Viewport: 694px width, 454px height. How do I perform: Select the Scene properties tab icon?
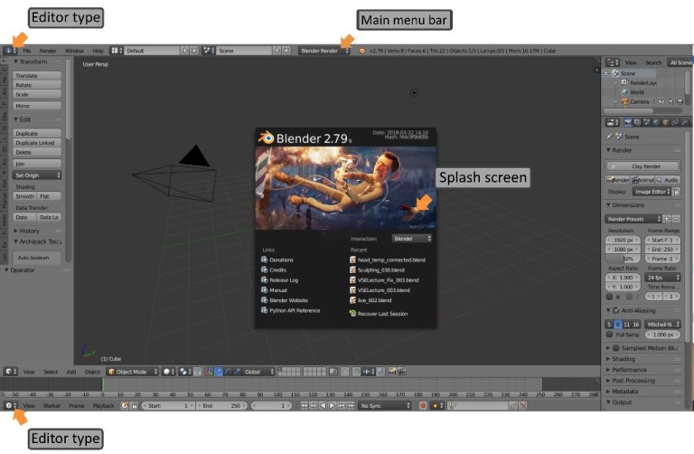646,122
